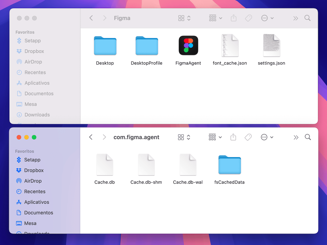Image resolution: width=327 pixels, height=245 pixels.
Task: Select the font_cache.json file
Action: (230, 46)
